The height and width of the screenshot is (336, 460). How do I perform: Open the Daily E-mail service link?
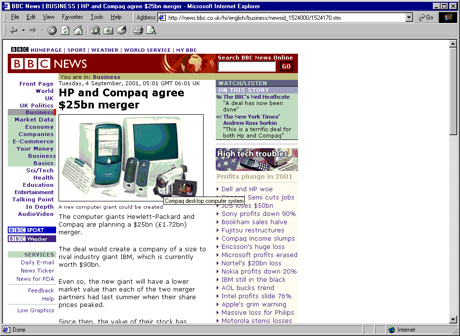[38, 262]
